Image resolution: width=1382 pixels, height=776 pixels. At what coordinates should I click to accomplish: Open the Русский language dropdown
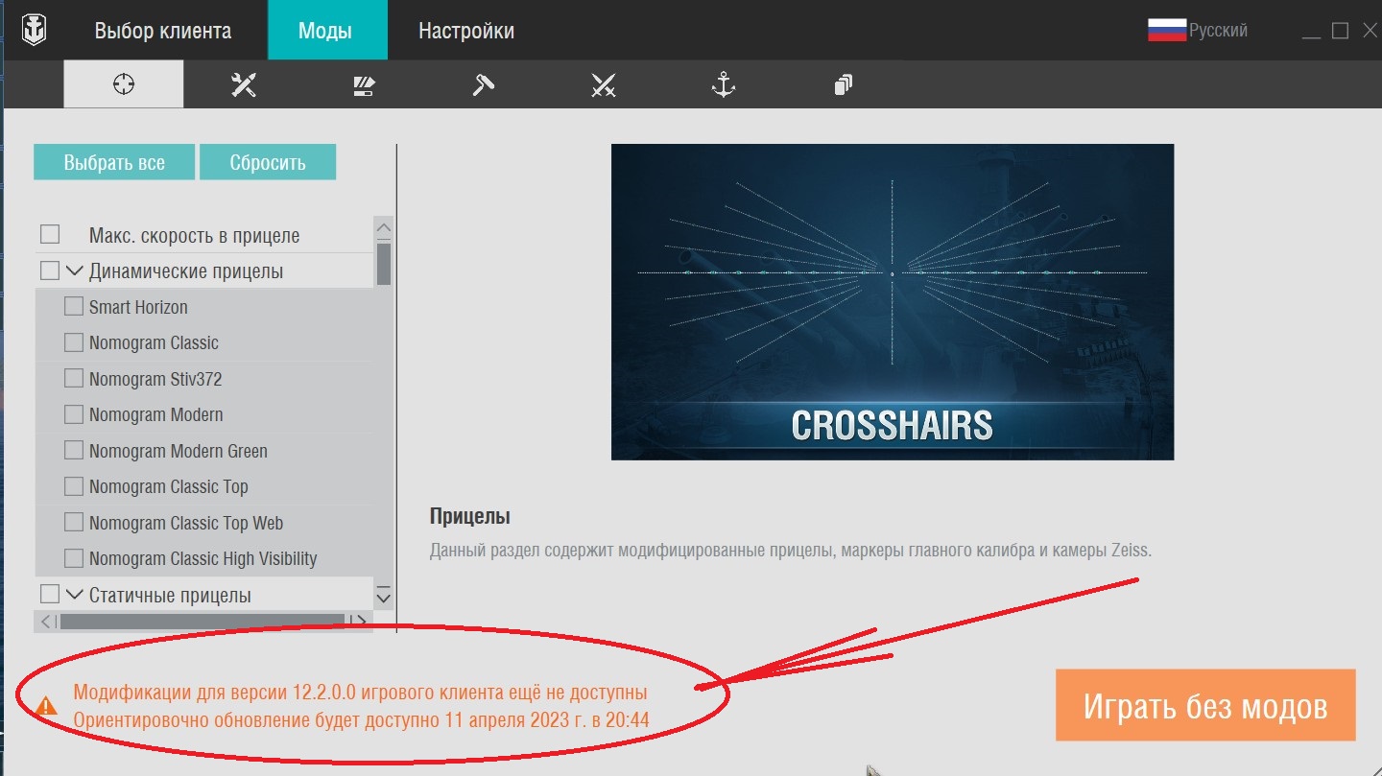tap(1198, 30)
